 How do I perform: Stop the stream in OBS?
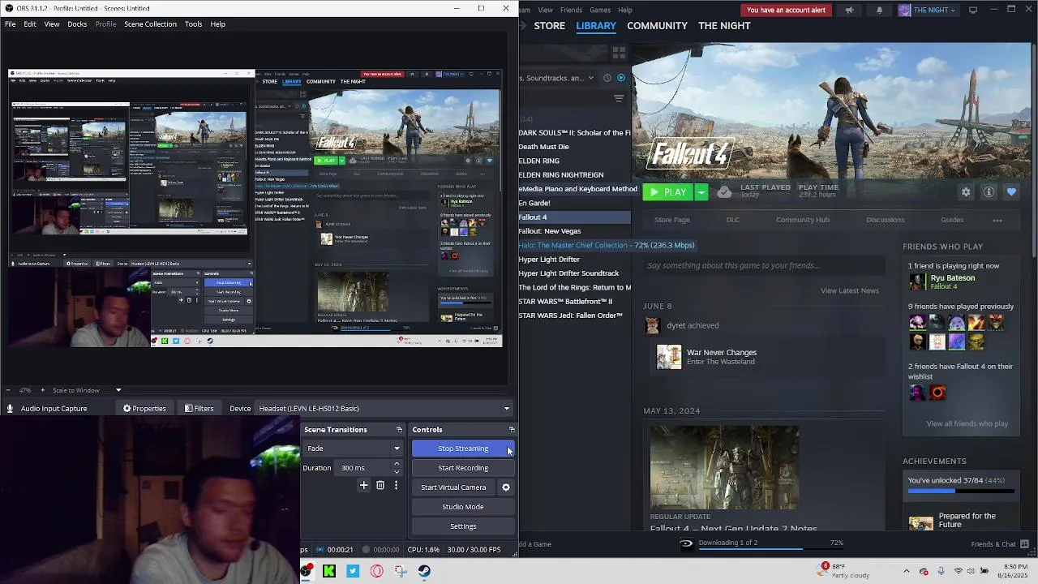click(463, 449)
